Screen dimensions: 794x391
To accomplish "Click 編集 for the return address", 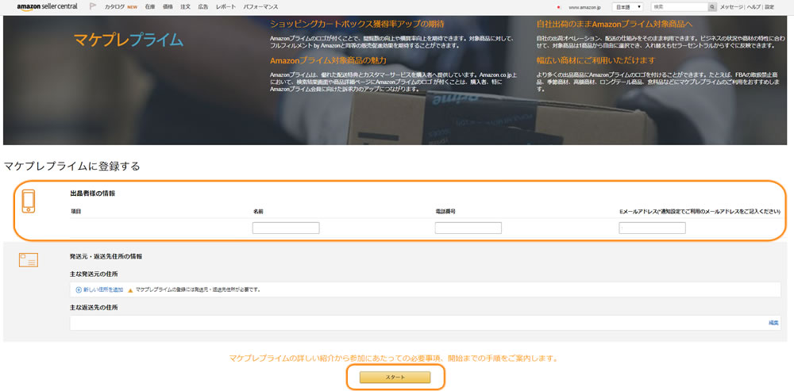I will (773, 323).
